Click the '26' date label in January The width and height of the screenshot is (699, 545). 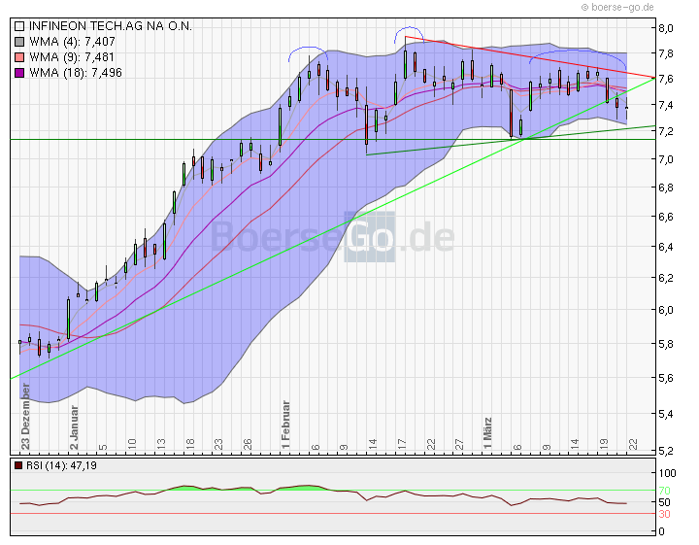(x=248, y=444)
